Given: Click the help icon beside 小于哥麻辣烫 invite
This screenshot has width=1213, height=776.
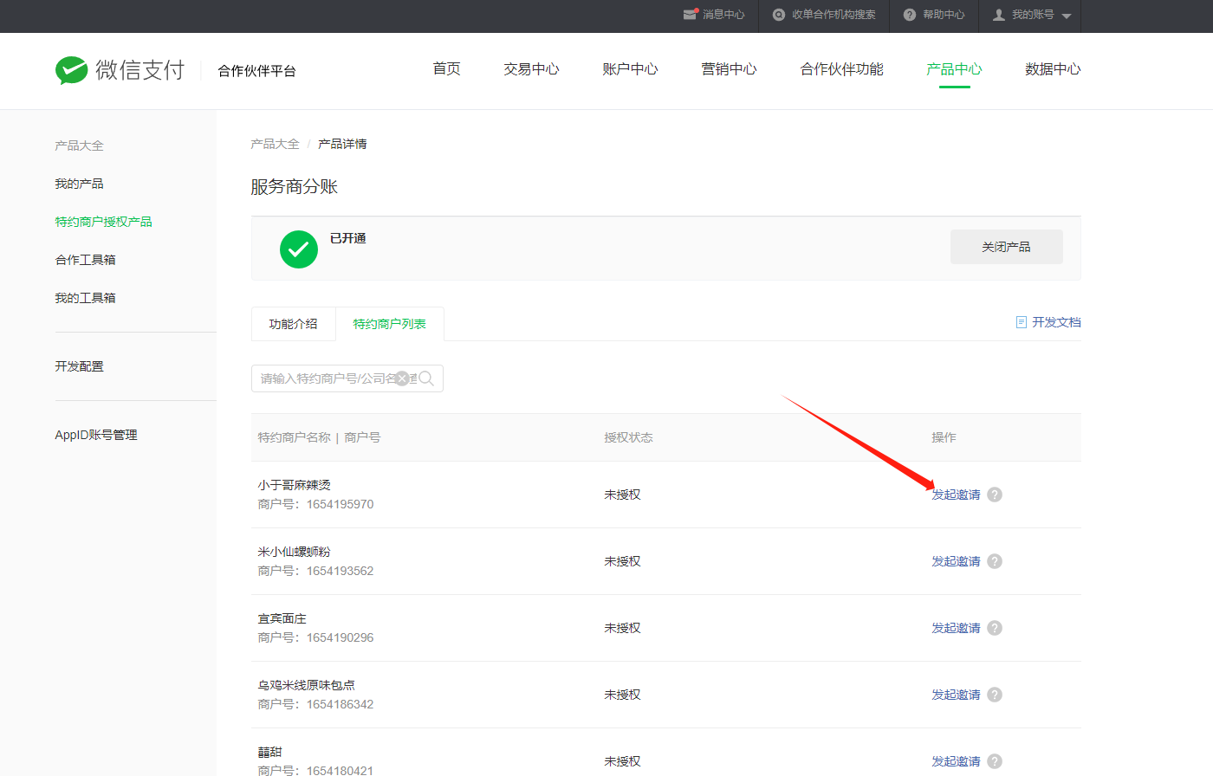Looking at the screenshot, I should coord(995,495).
